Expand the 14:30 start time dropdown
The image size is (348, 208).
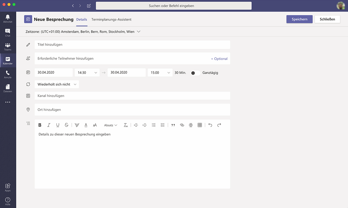(x=87, y=73)
